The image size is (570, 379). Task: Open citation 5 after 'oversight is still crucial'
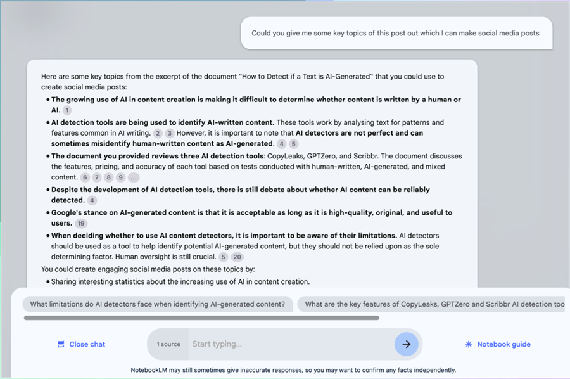pyautogui.click(x=223, y=257)
